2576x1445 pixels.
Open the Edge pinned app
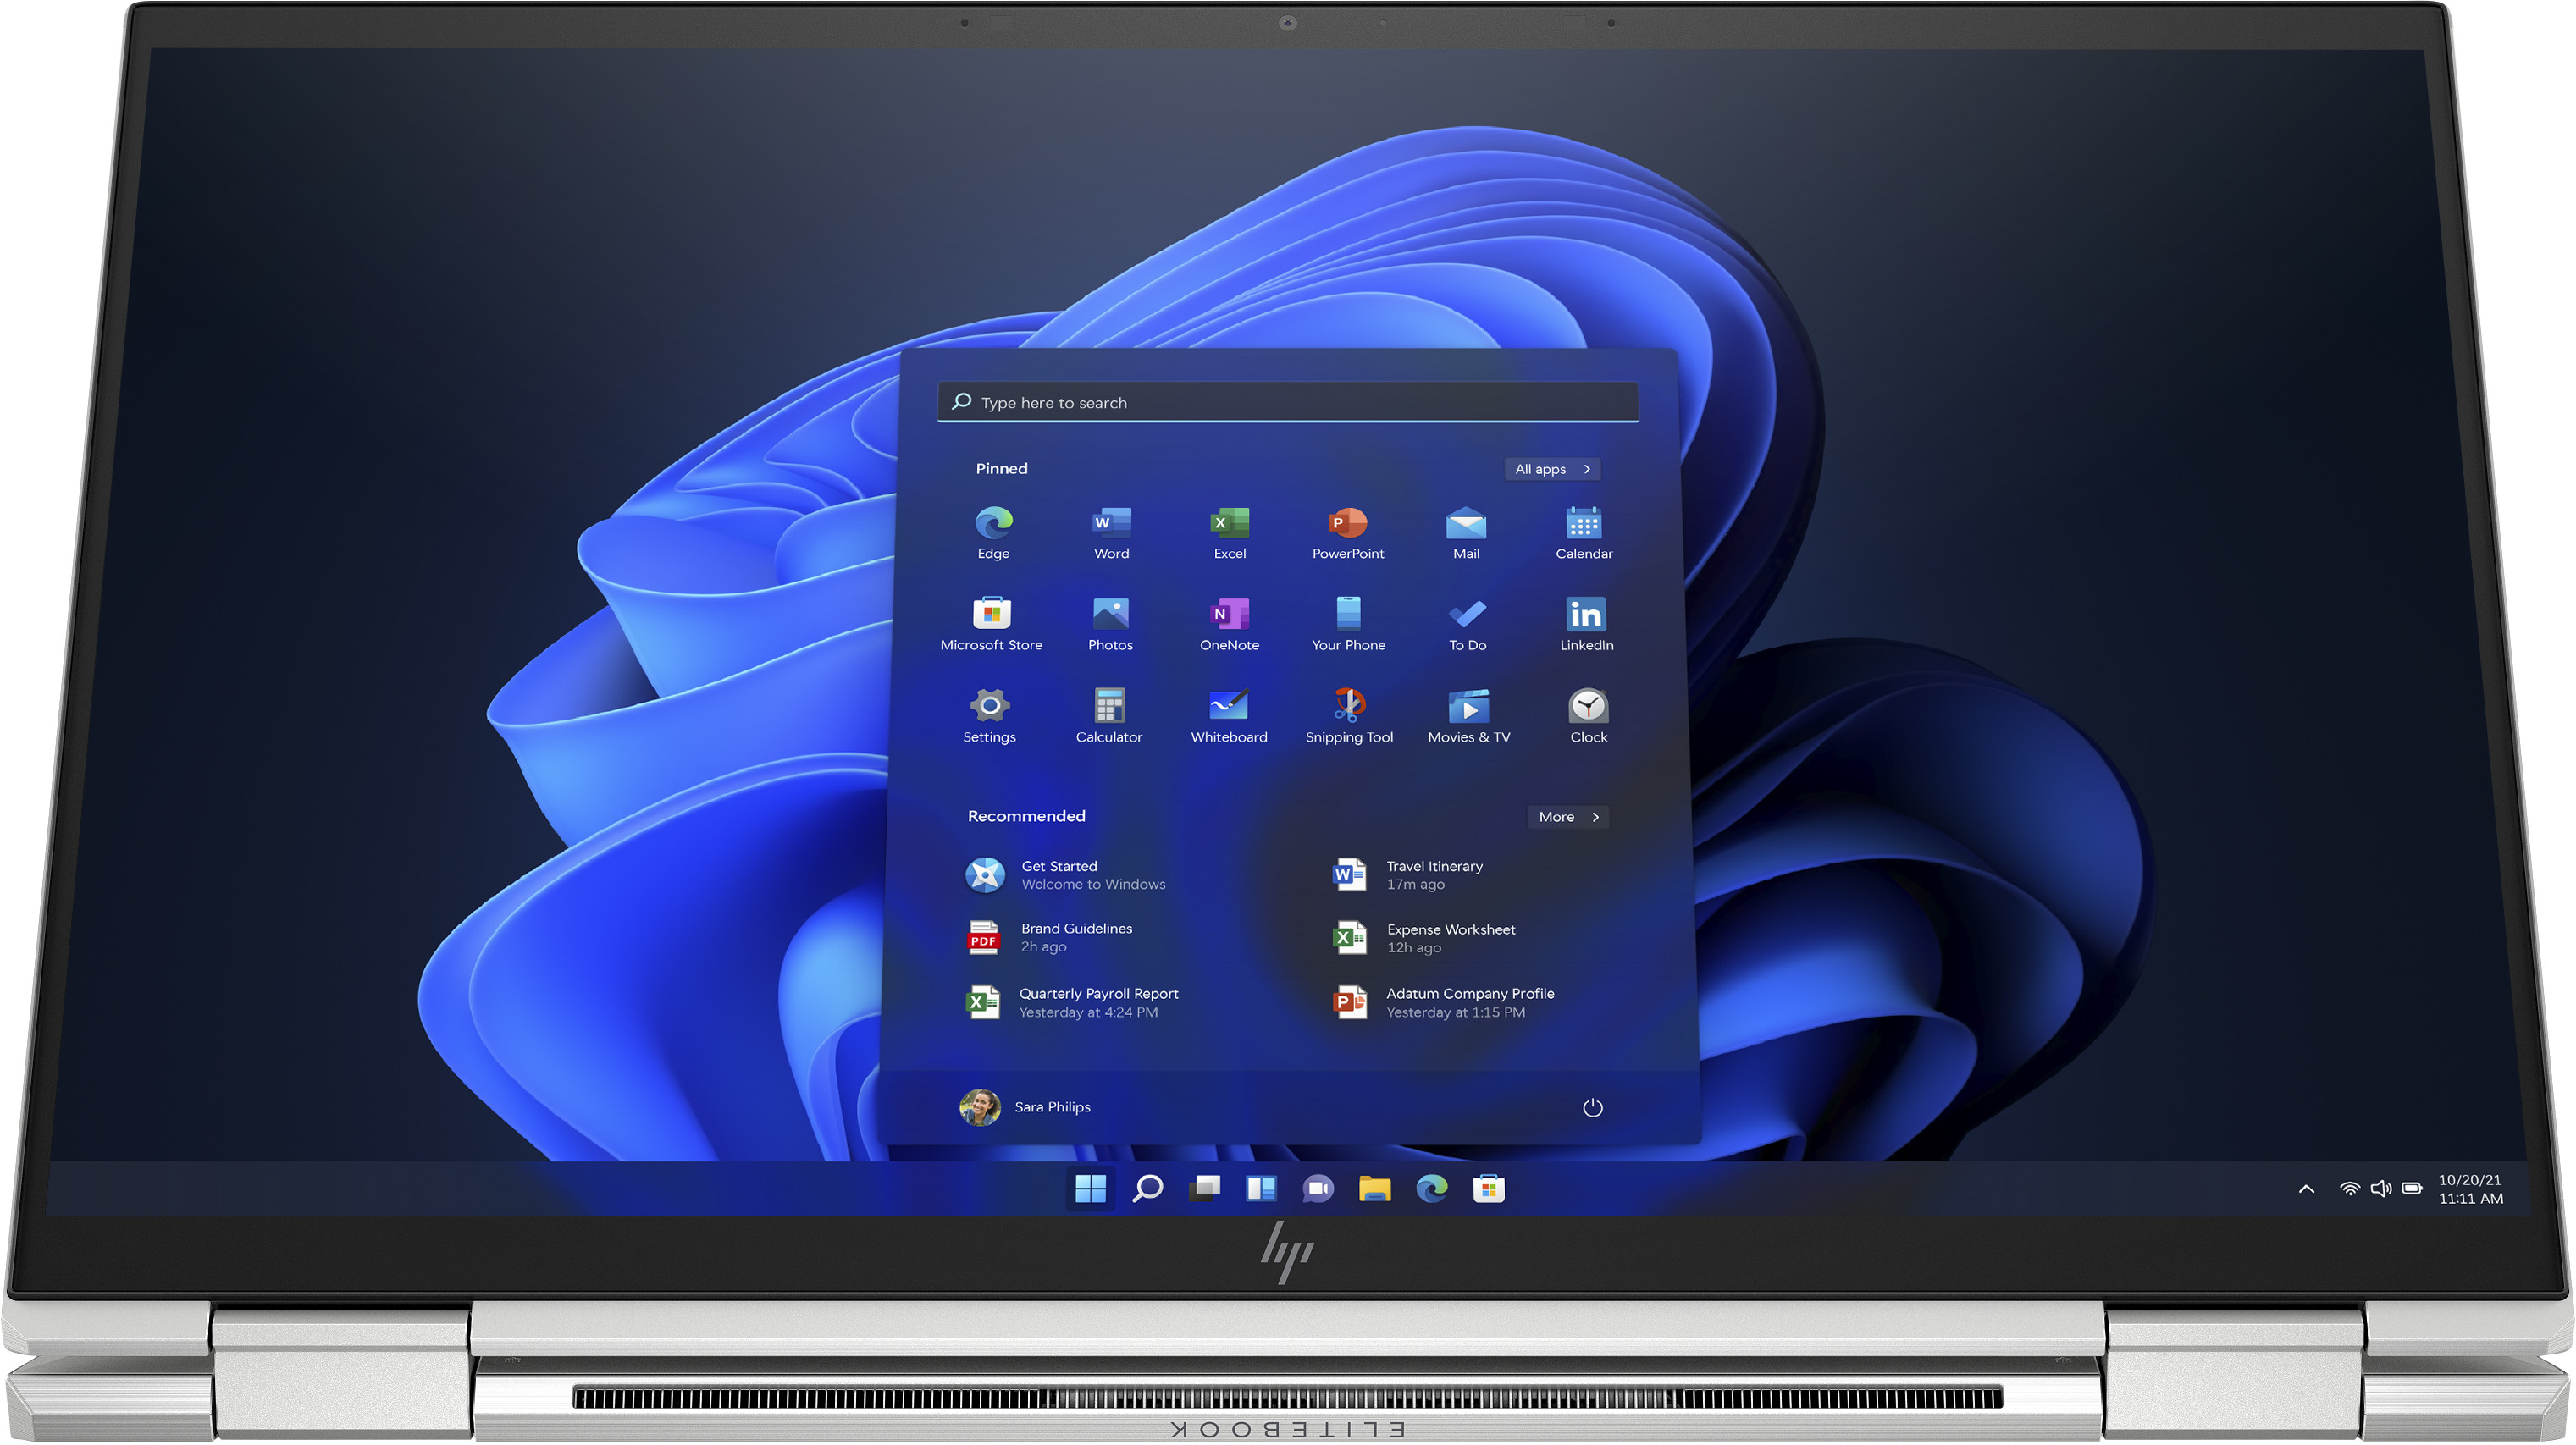pyautogui.click(x=993, y=532)
